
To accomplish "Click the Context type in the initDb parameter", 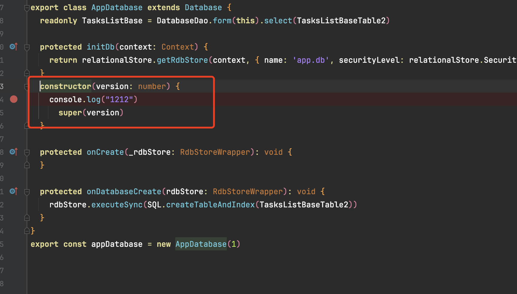I will click(178, 47).
